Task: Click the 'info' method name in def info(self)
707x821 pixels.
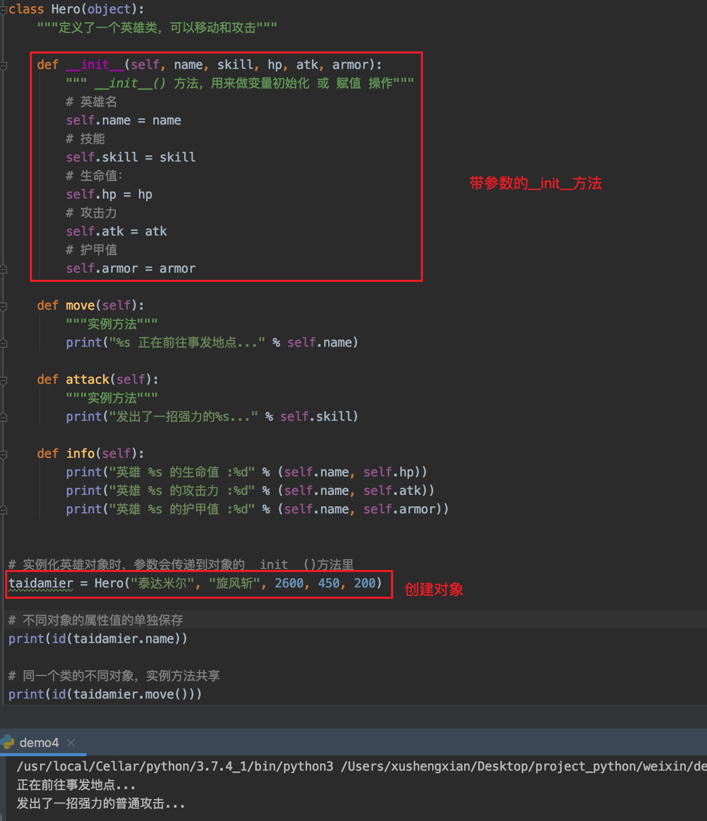Action: 80,454
